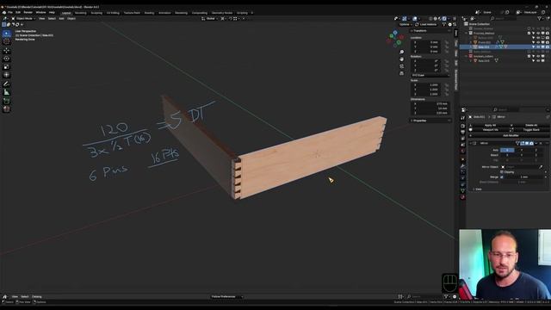
Task: Toggle Mirror Axis X button
Action: [x=507, y=150]
